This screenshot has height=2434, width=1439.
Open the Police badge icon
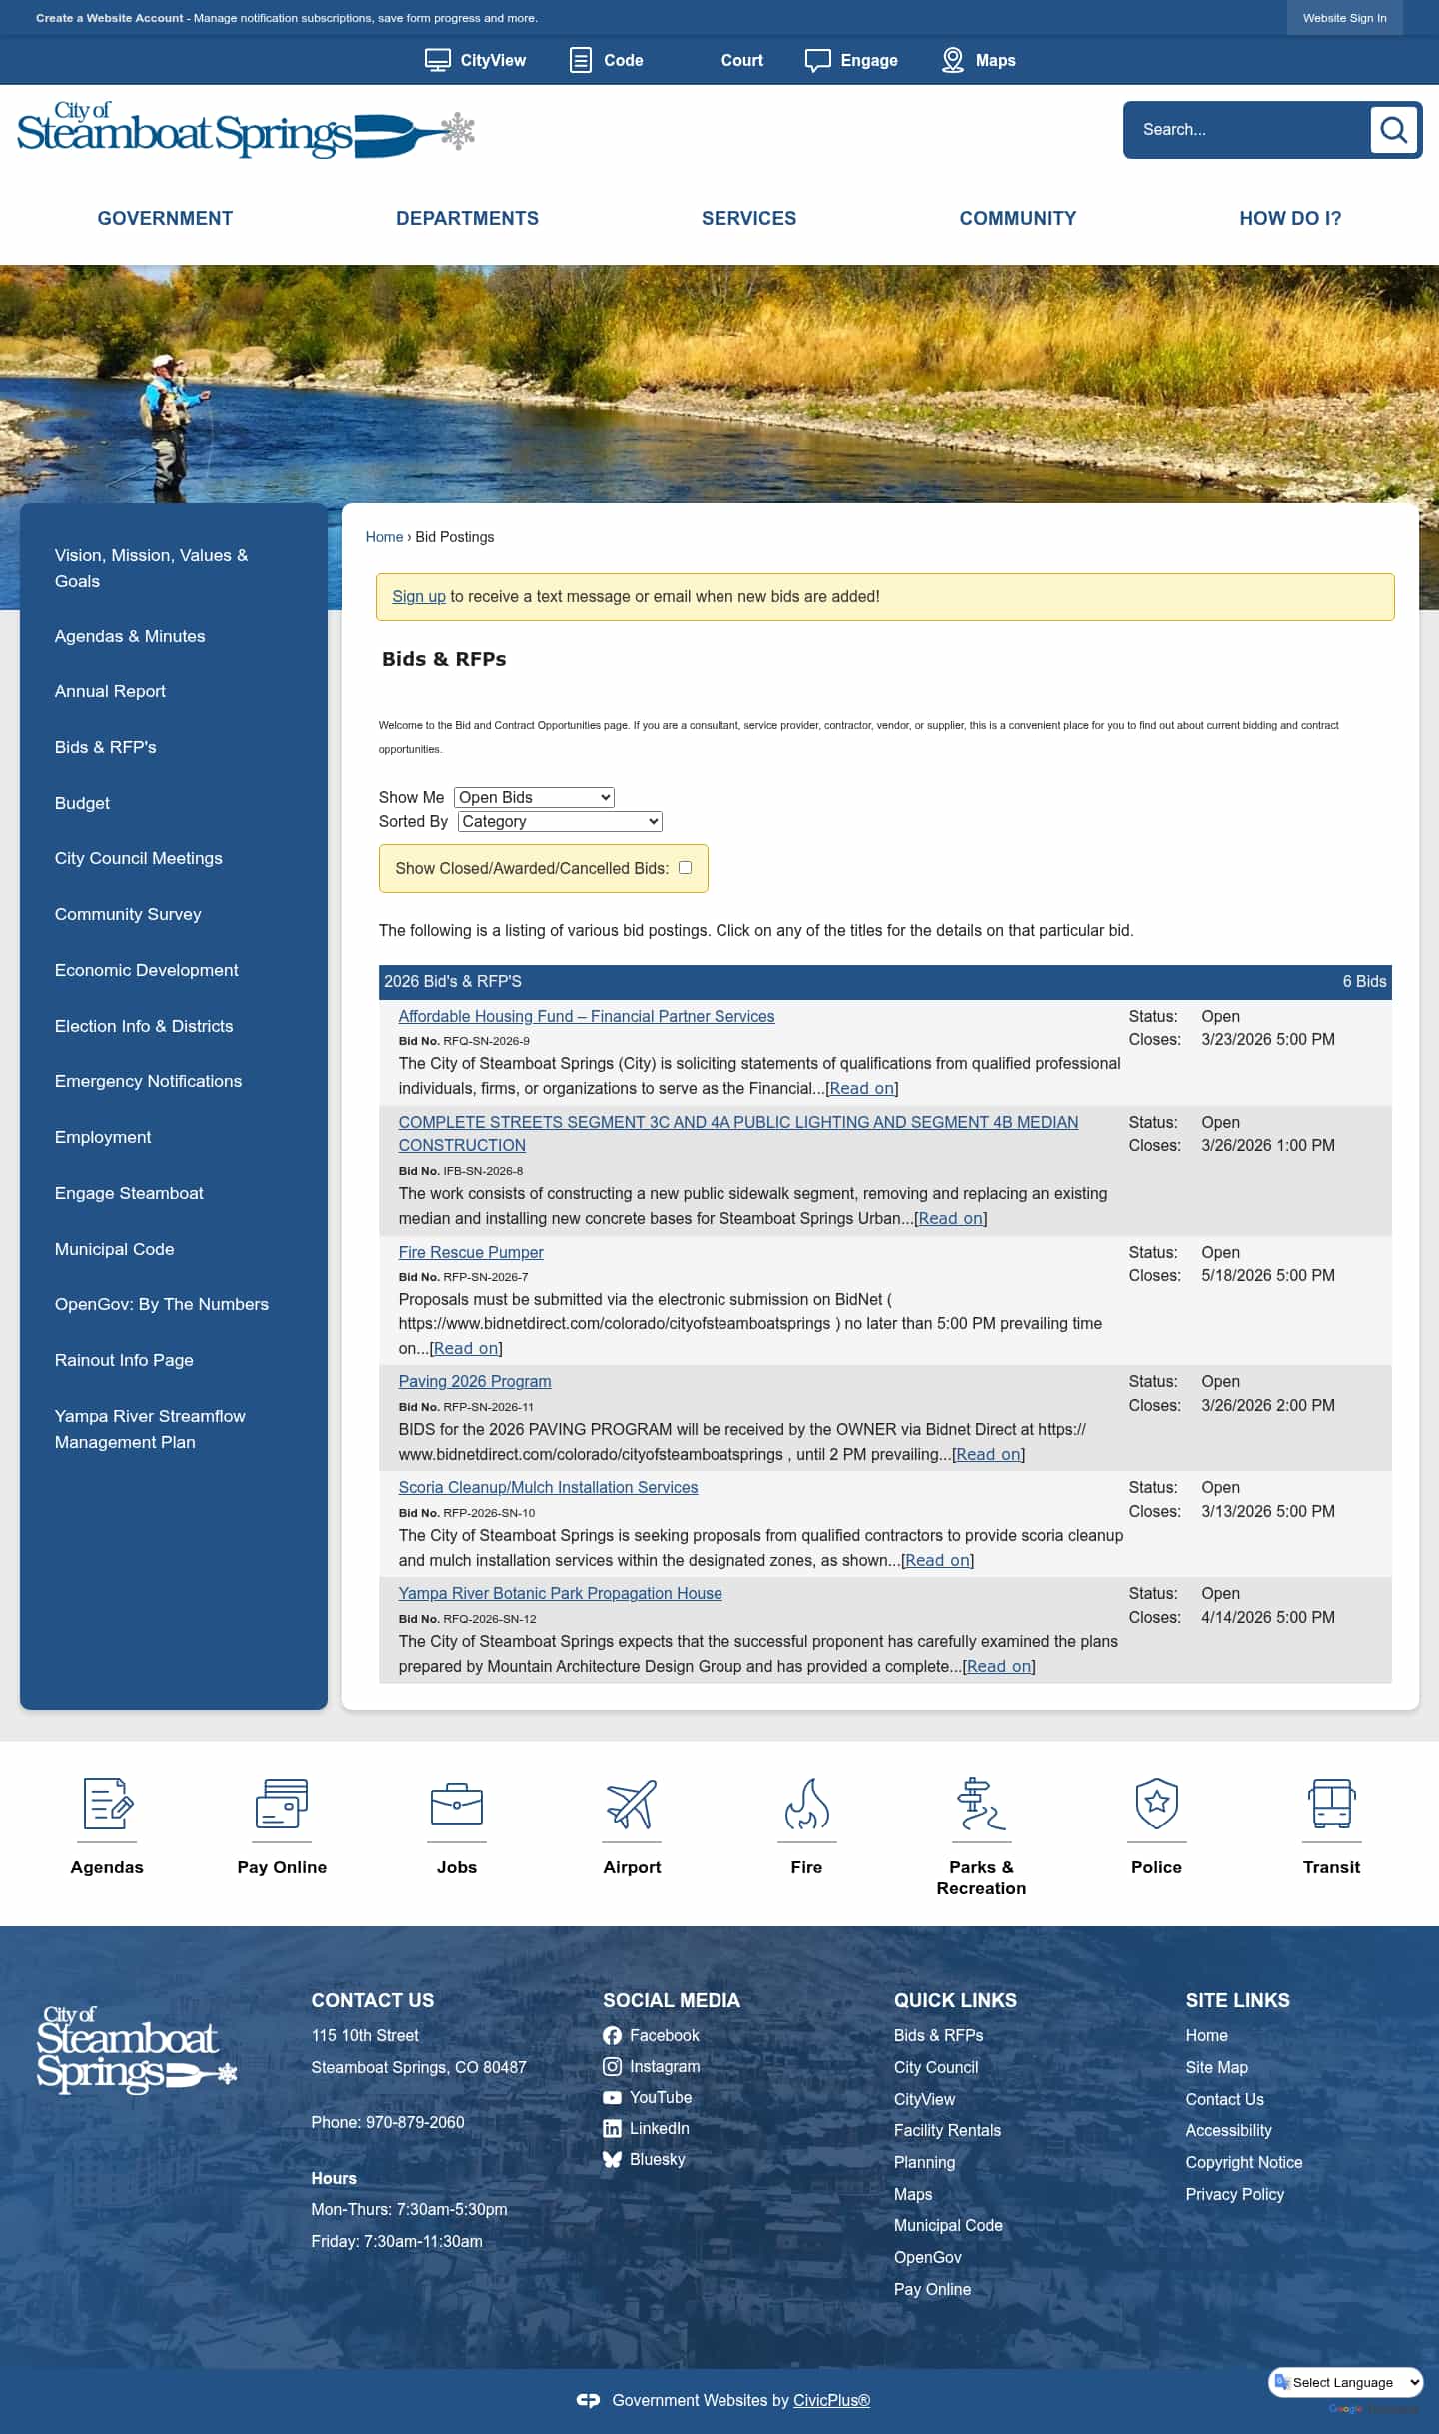[1156, 1804]
